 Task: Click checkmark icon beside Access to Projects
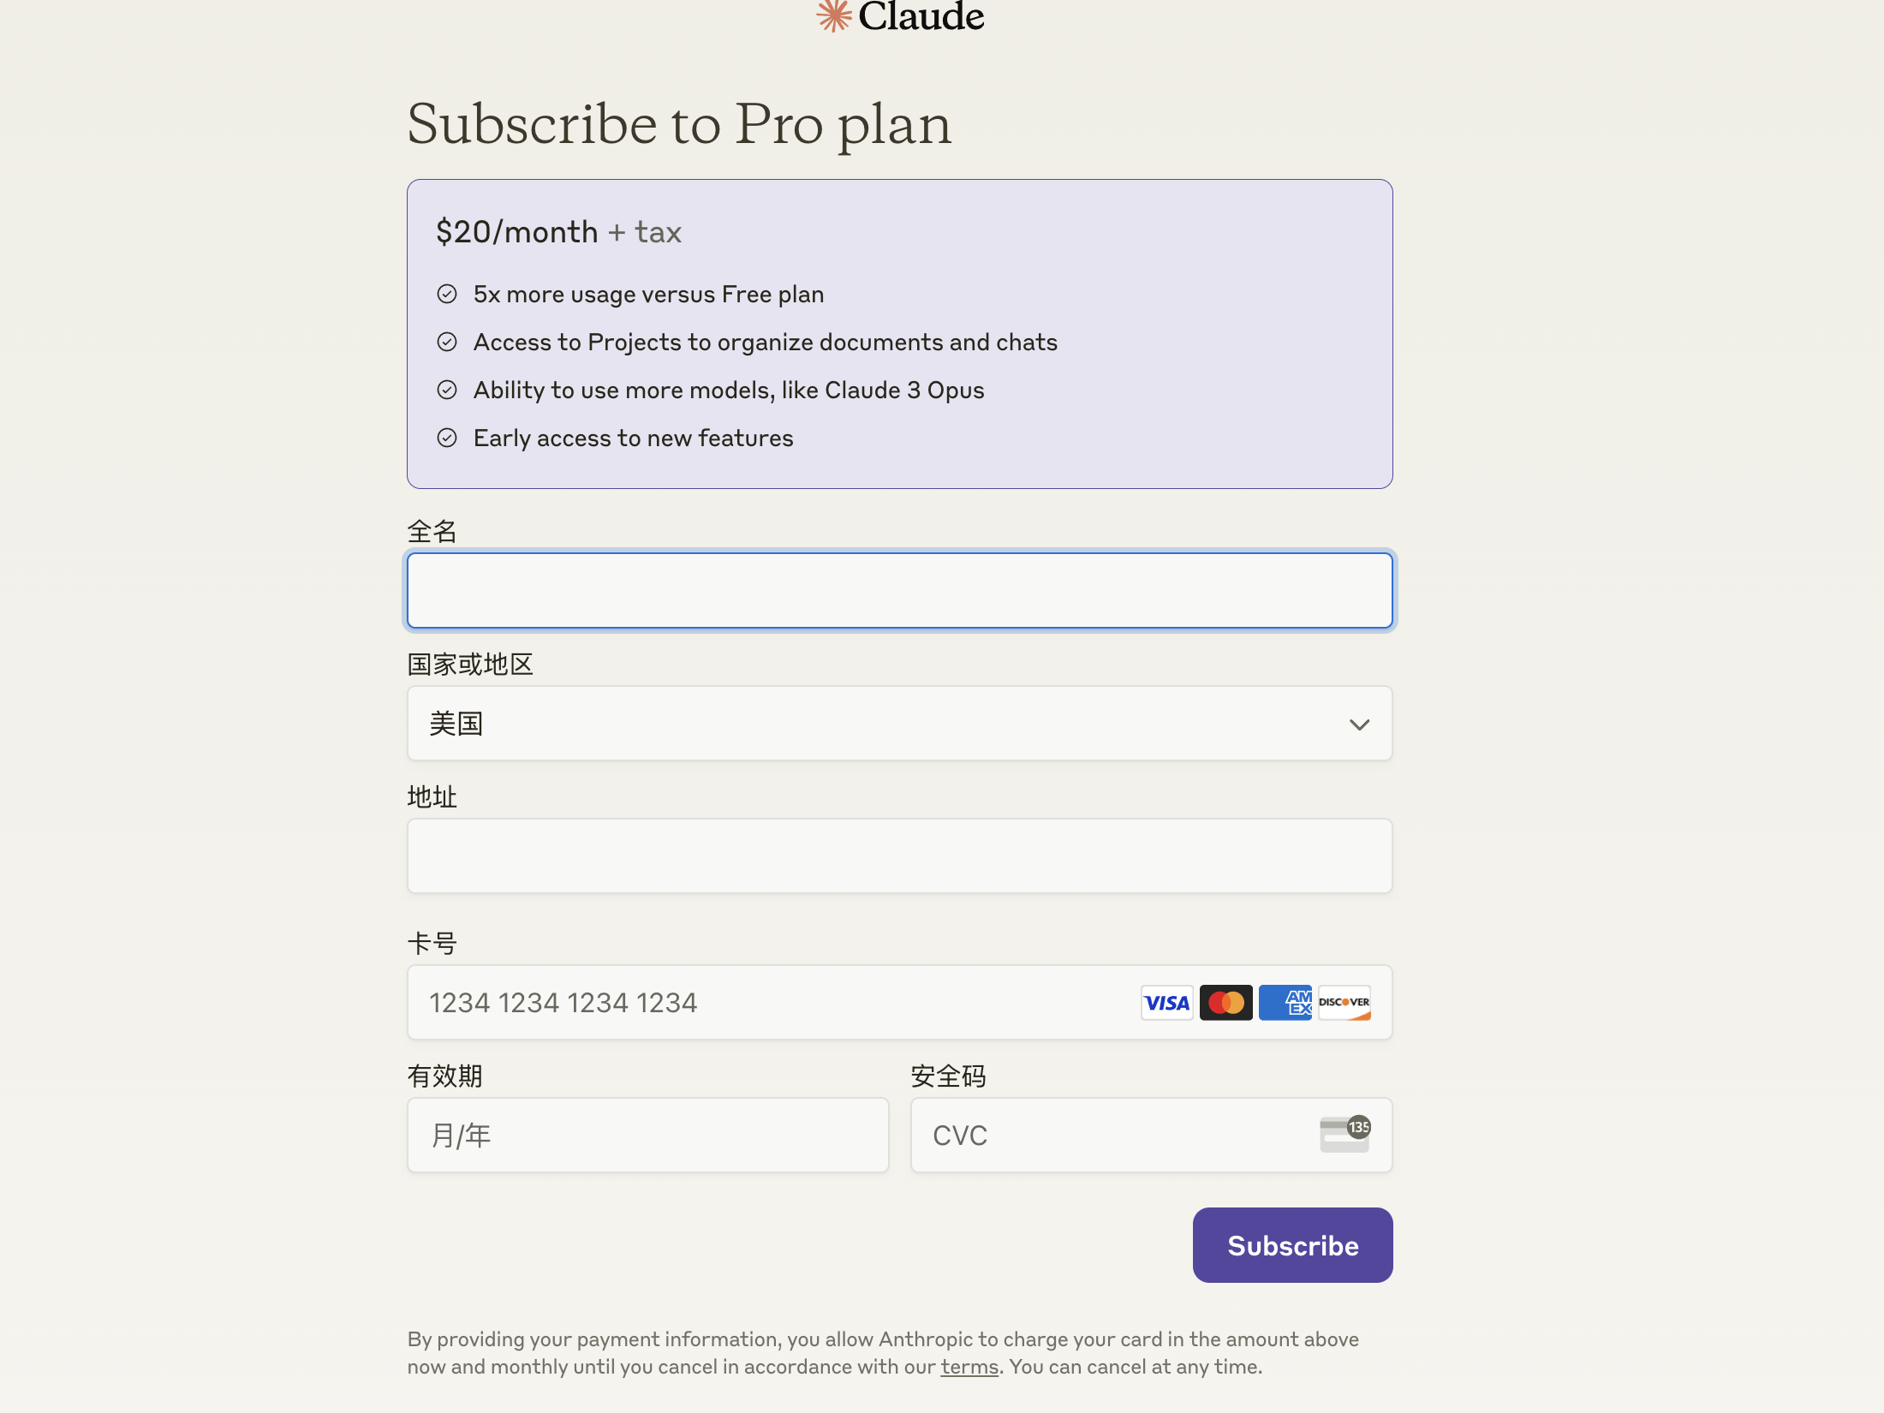[x=447, y=343]
